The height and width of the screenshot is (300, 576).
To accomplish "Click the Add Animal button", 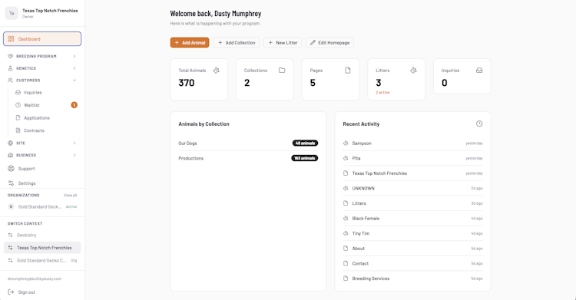I will point(190,43).
